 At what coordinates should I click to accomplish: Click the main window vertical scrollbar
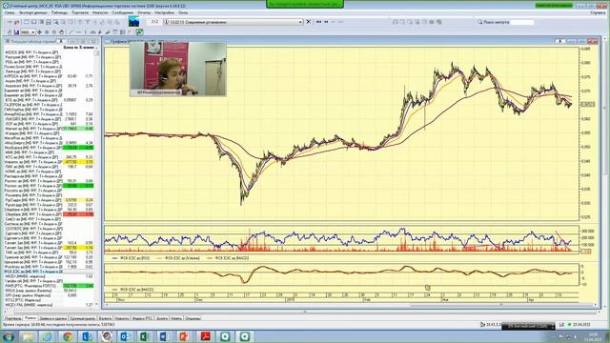pos(604,171)
